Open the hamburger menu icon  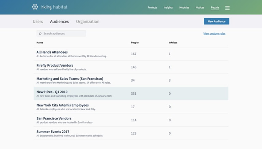[227, 8]
